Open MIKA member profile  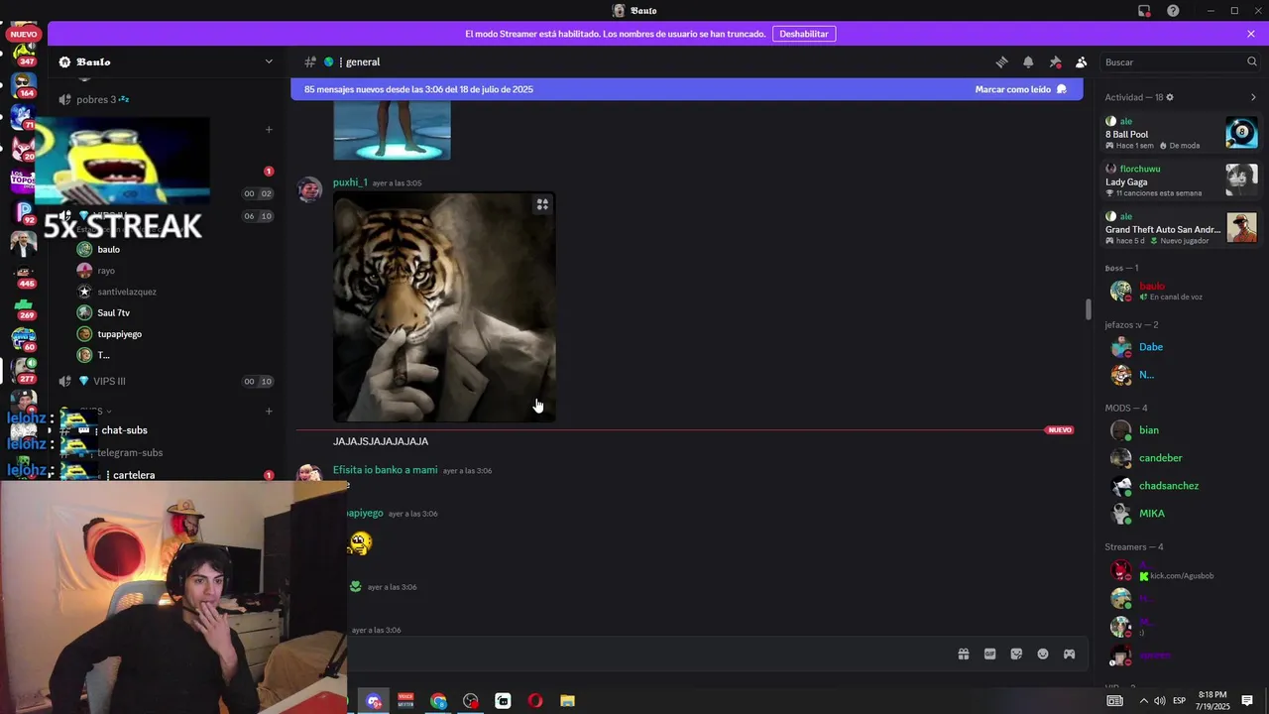pyautogui.click(x=1180, y=514)
